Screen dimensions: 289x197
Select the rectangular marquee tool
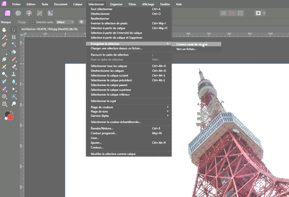4,52
